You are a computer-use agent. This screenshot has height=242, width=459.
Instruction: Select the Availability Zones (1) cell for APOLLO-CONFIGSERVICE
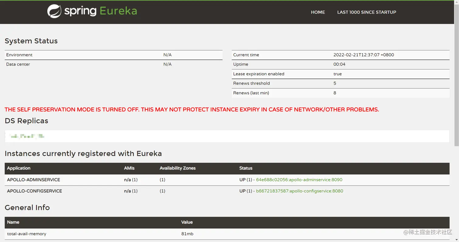pos(162,191)
